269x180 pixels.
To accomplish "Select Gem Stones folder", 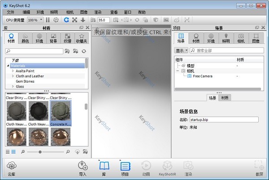I will (x=25, y=81).
